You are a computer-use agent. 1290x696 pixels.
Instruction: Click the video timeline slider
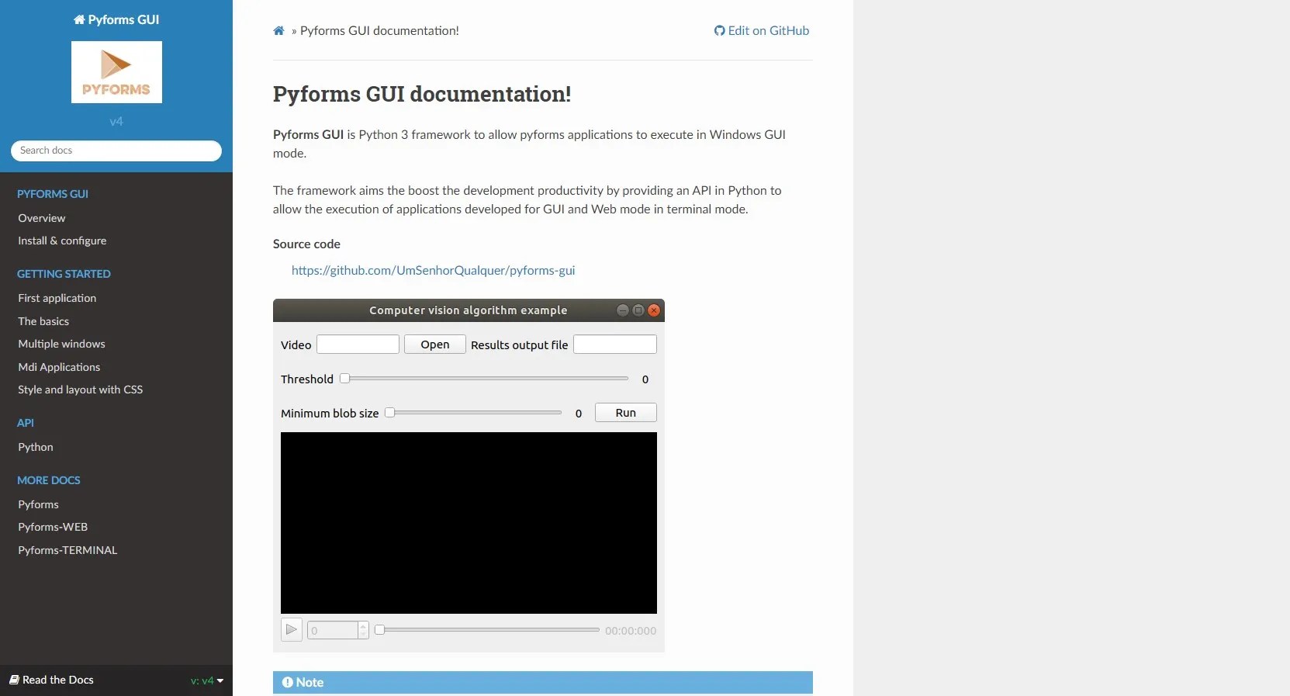[x=487, y=630]
